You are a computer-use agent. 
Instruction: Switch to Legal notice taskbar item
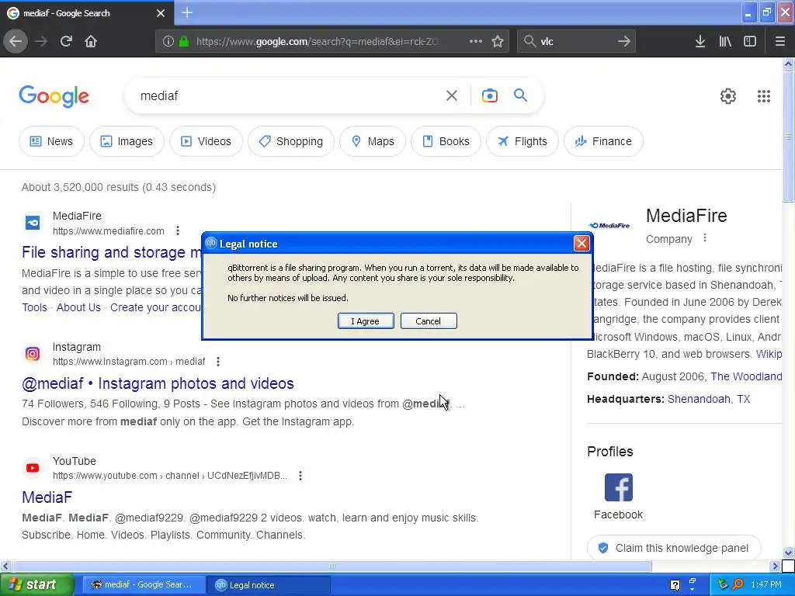click(268, 585)
